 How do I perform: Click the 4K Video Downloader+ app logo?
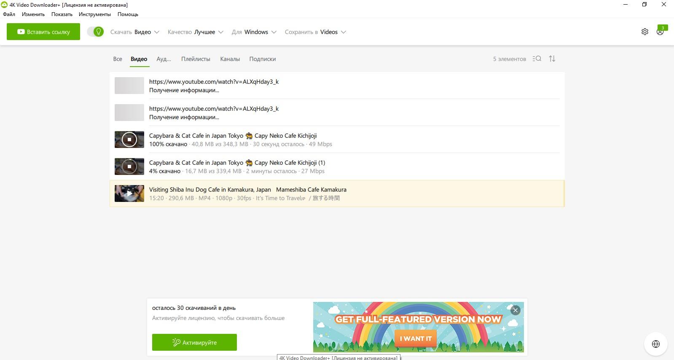4,5
